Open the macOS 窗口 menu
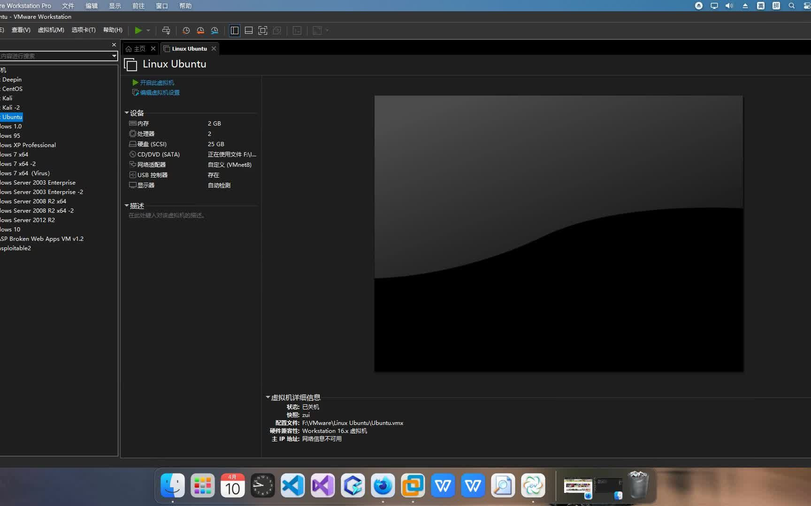The image size is (811, 506). [162, 6]
